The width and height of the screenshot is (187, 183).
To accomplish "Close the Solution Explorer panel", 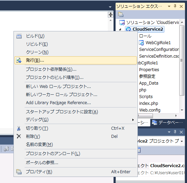I will click(181, 6).
